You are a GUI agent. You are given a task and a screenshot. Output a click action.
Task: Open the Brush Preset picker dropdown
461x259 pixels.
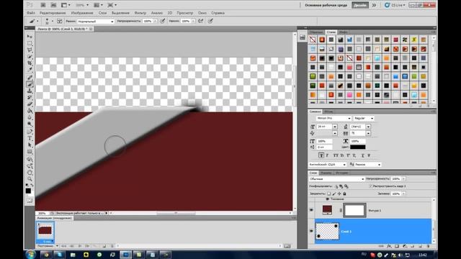53,21
